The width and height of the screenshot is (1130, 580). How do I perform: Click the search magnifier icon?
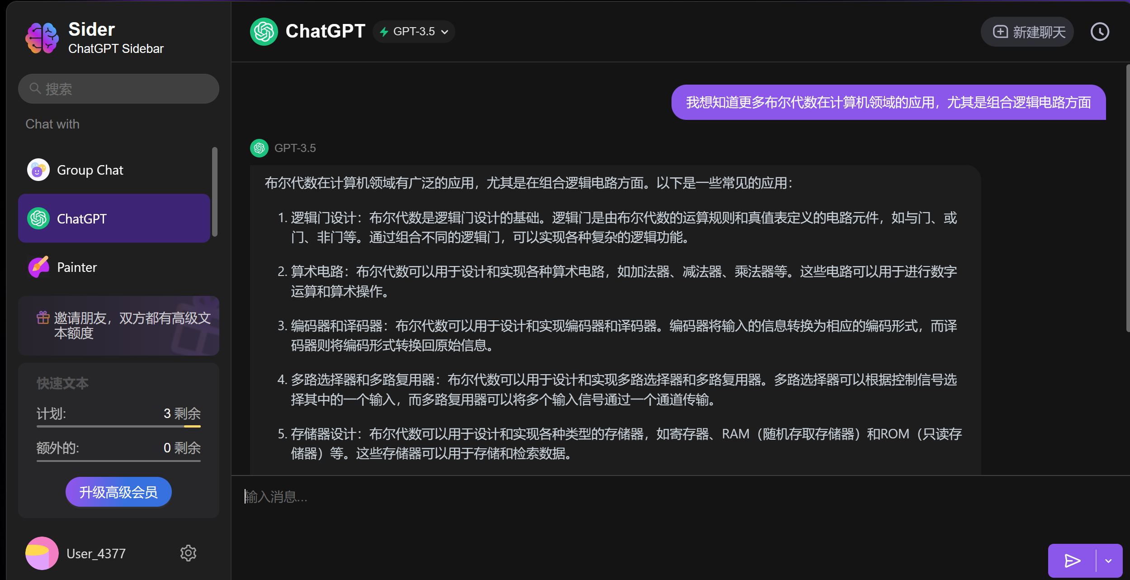(35, 88)
